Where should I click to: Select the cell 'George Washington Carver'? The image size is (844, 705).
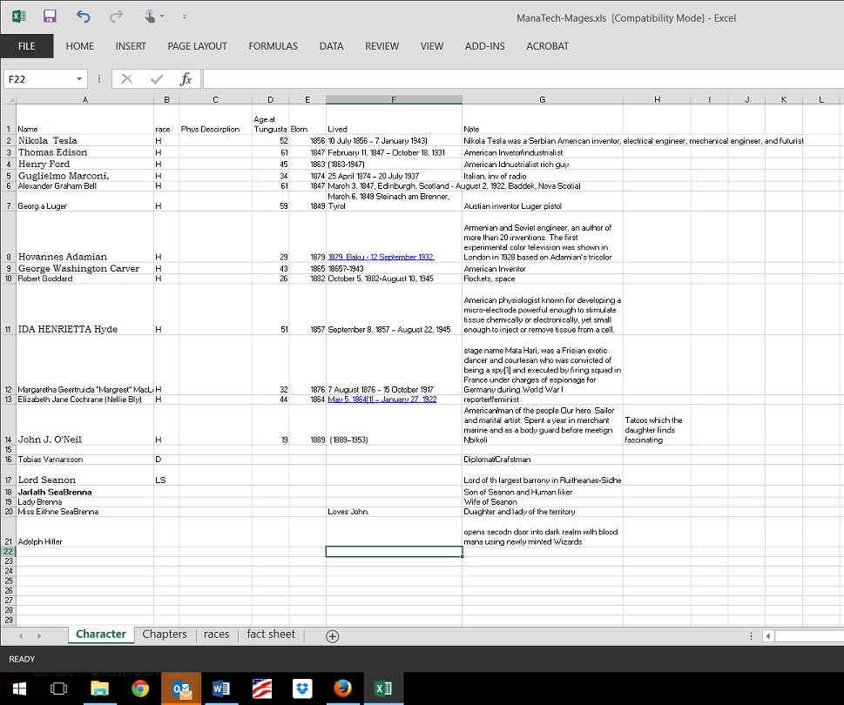85,268
